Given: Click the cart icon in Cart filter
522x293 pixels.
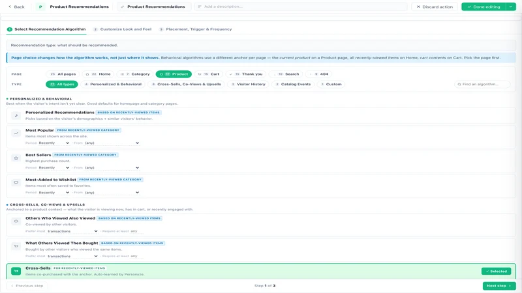Looking at the screenshot, I should coord(200,74).
